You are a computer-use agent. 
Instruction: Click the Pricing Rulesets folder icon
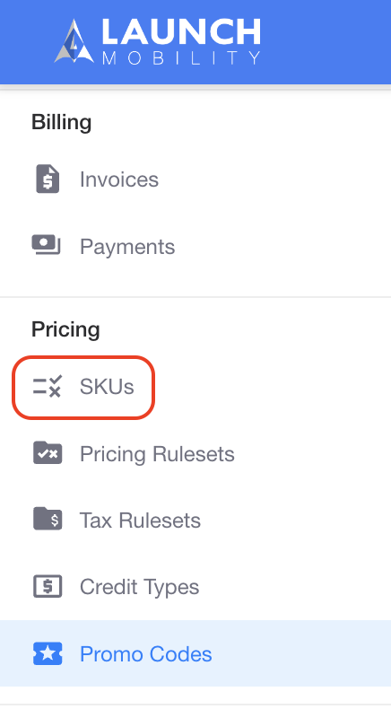48,453
